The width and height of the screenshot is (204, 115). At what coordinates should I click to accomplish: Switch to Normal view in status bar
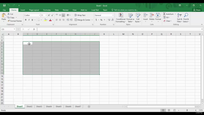point(163,110)
